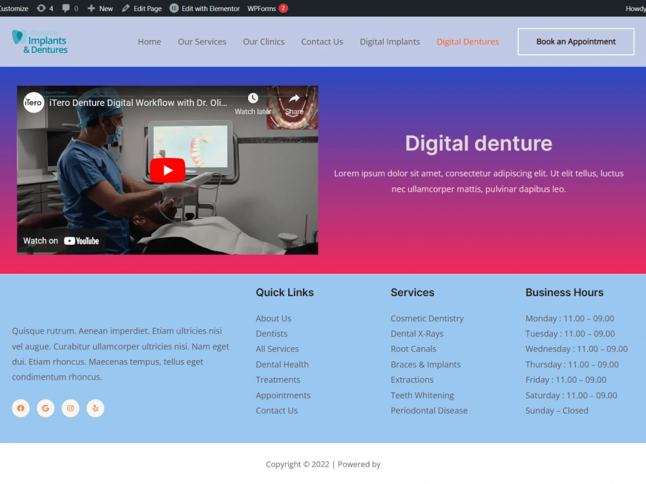The height and width of the screenshot is (484, 646).
Task: Click the Business Hours heading
Action: tap(565, 292)
